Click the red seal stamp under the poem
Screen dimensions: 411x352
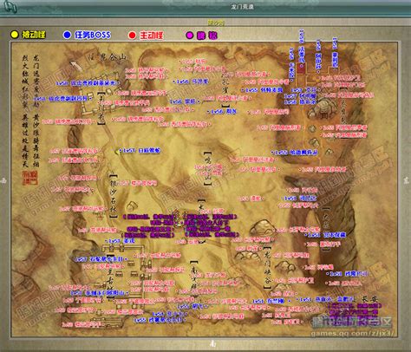[x=30, y=178]
